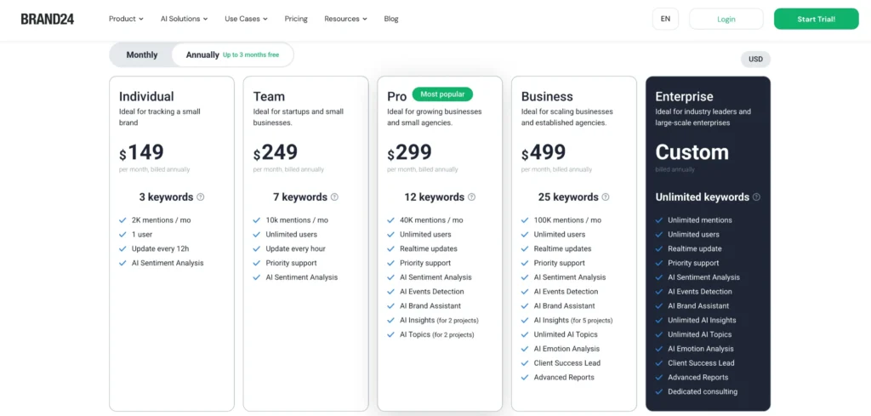Open the info icon next to 7 keywords
The height and width of the screenshot is (416, 871).
click(x=334, y=197)
